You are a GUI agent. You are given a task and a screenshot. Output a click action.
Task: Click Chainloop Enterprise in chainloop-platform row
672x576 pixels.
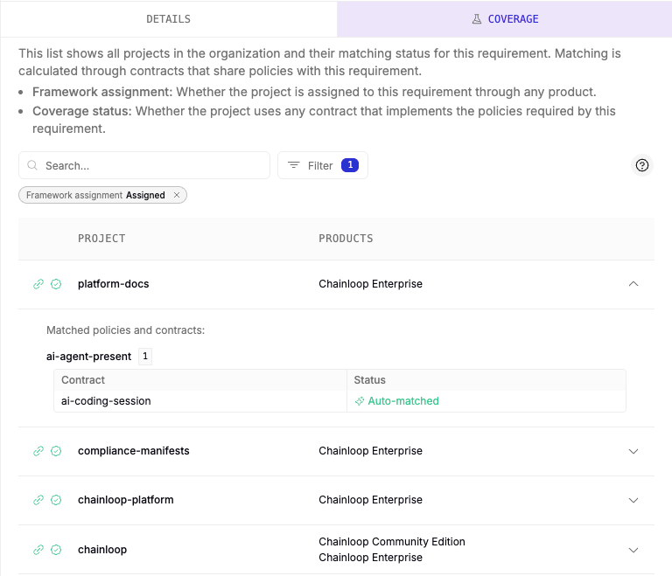tap(370, 500)
